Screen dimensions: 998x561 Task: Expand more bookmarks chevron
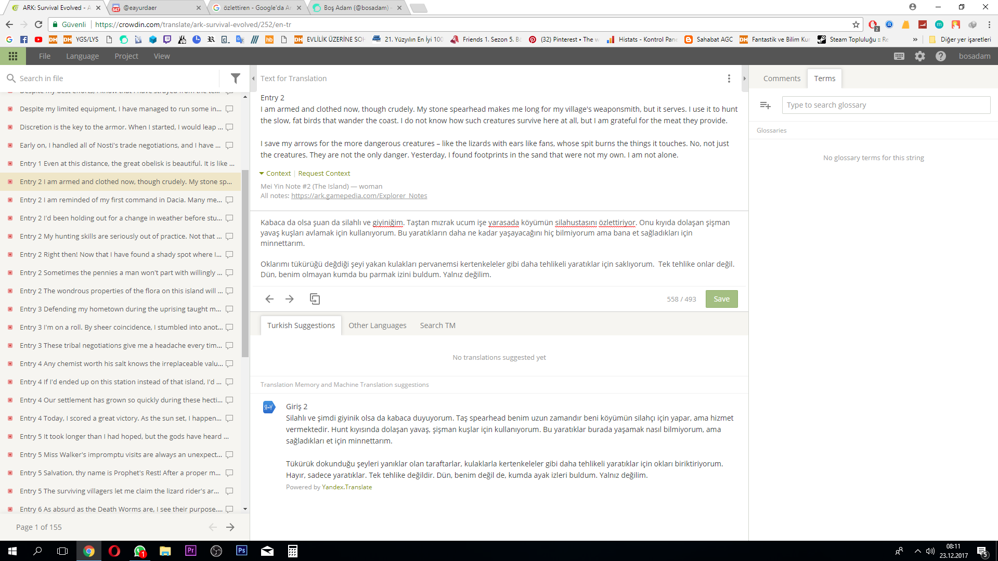tap(915, 40)
